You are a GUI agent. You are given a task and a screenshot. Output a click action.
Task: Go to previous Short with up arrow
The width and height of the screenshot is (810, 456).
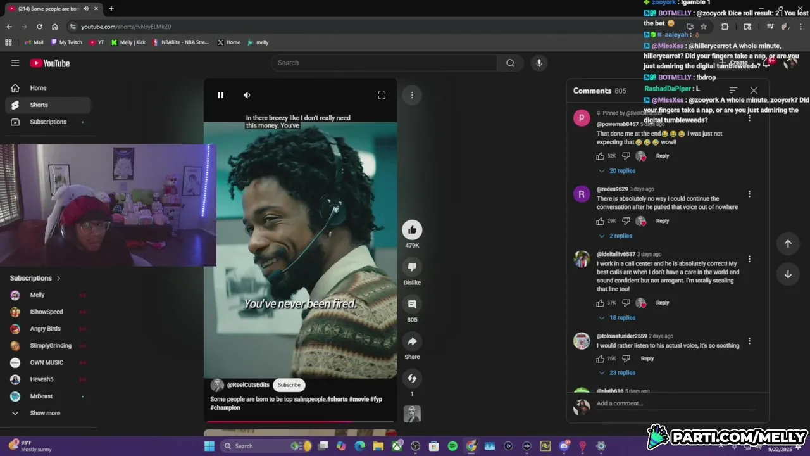(788, 244)
